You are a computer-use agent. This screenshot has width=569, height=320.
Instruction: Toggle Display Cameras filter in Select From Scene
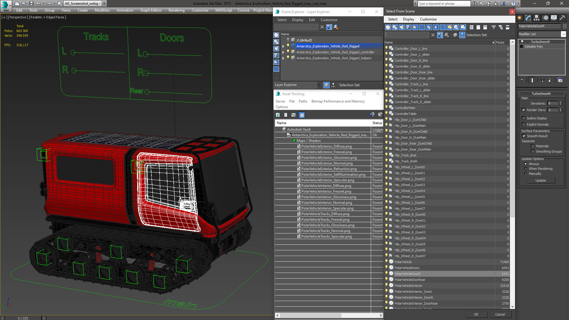pyautogui.click(x=408, y=27)
